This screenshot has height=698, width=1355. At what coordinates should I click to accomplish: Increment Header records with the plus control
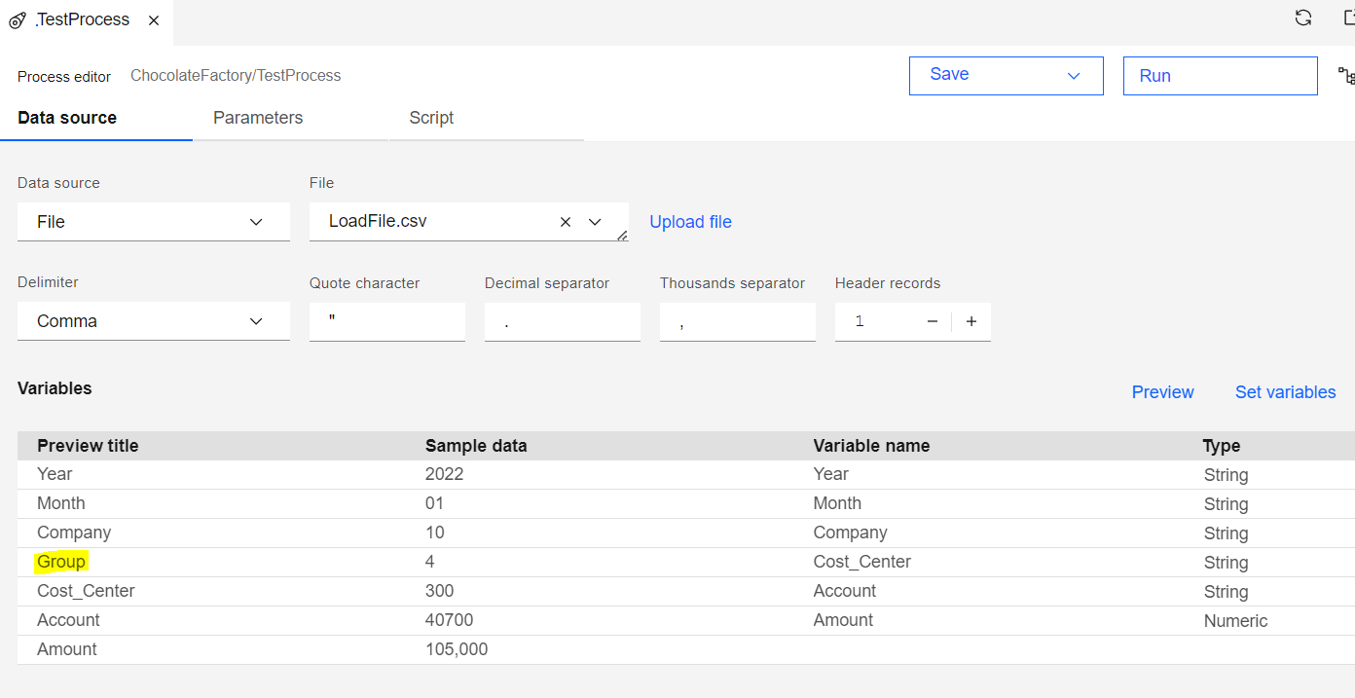pyautogui.click(x=970, y=320)
